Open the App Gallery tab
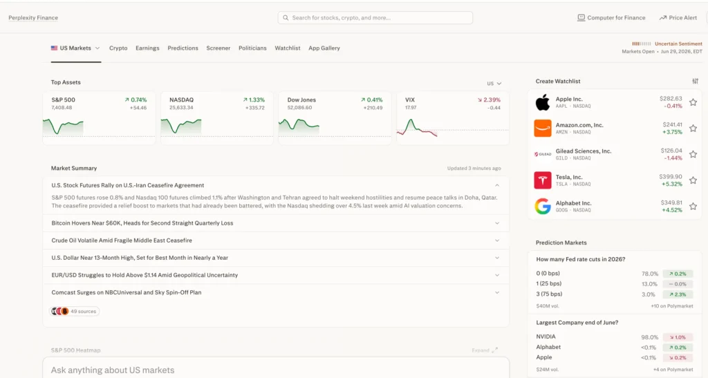 pyautogui.click(x=324, y=48)
